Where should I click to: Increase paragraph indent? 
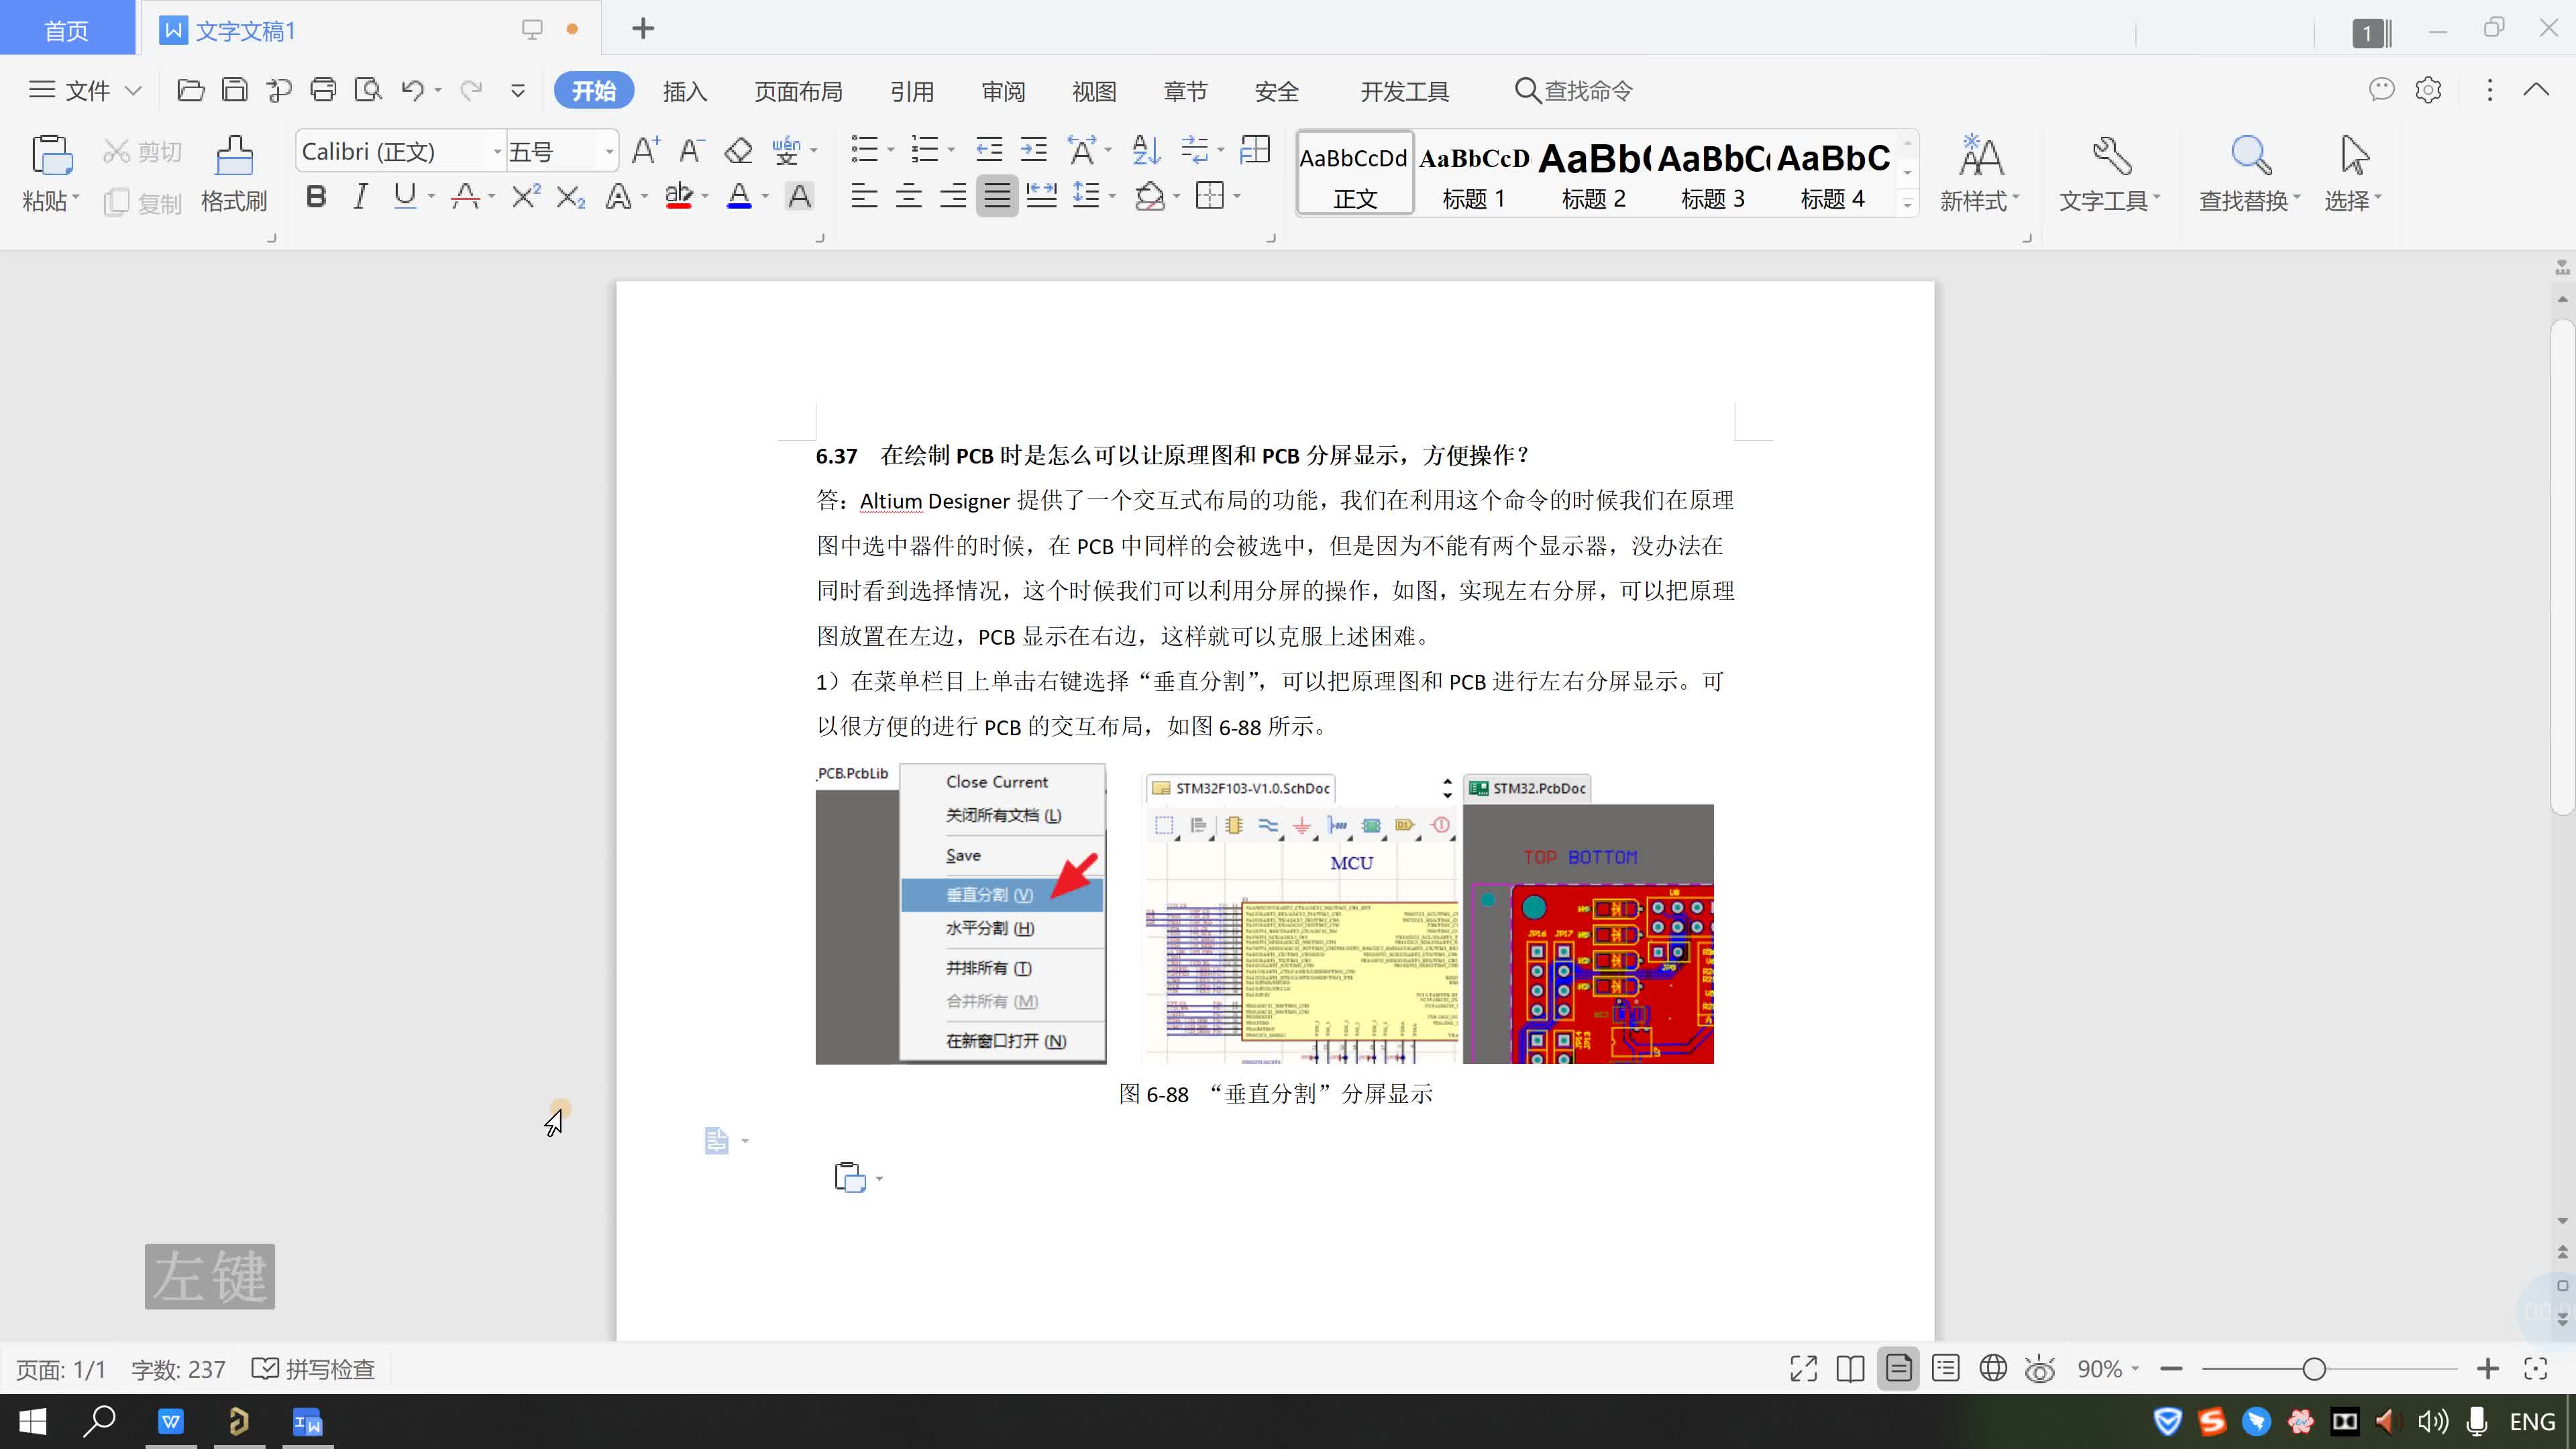point(1033,151)
